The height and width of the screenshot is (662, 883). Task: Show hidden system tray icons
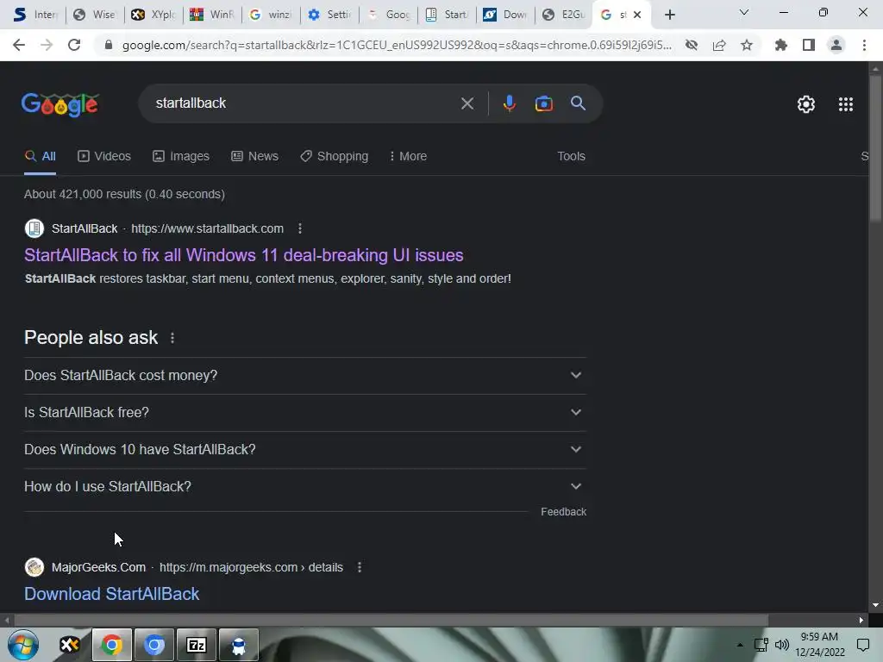click(740, 645)
